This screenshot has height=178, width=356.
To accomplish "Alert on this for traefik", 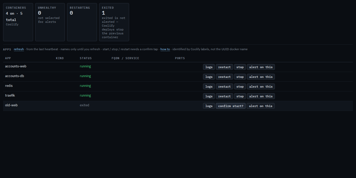I will [261, 96].
